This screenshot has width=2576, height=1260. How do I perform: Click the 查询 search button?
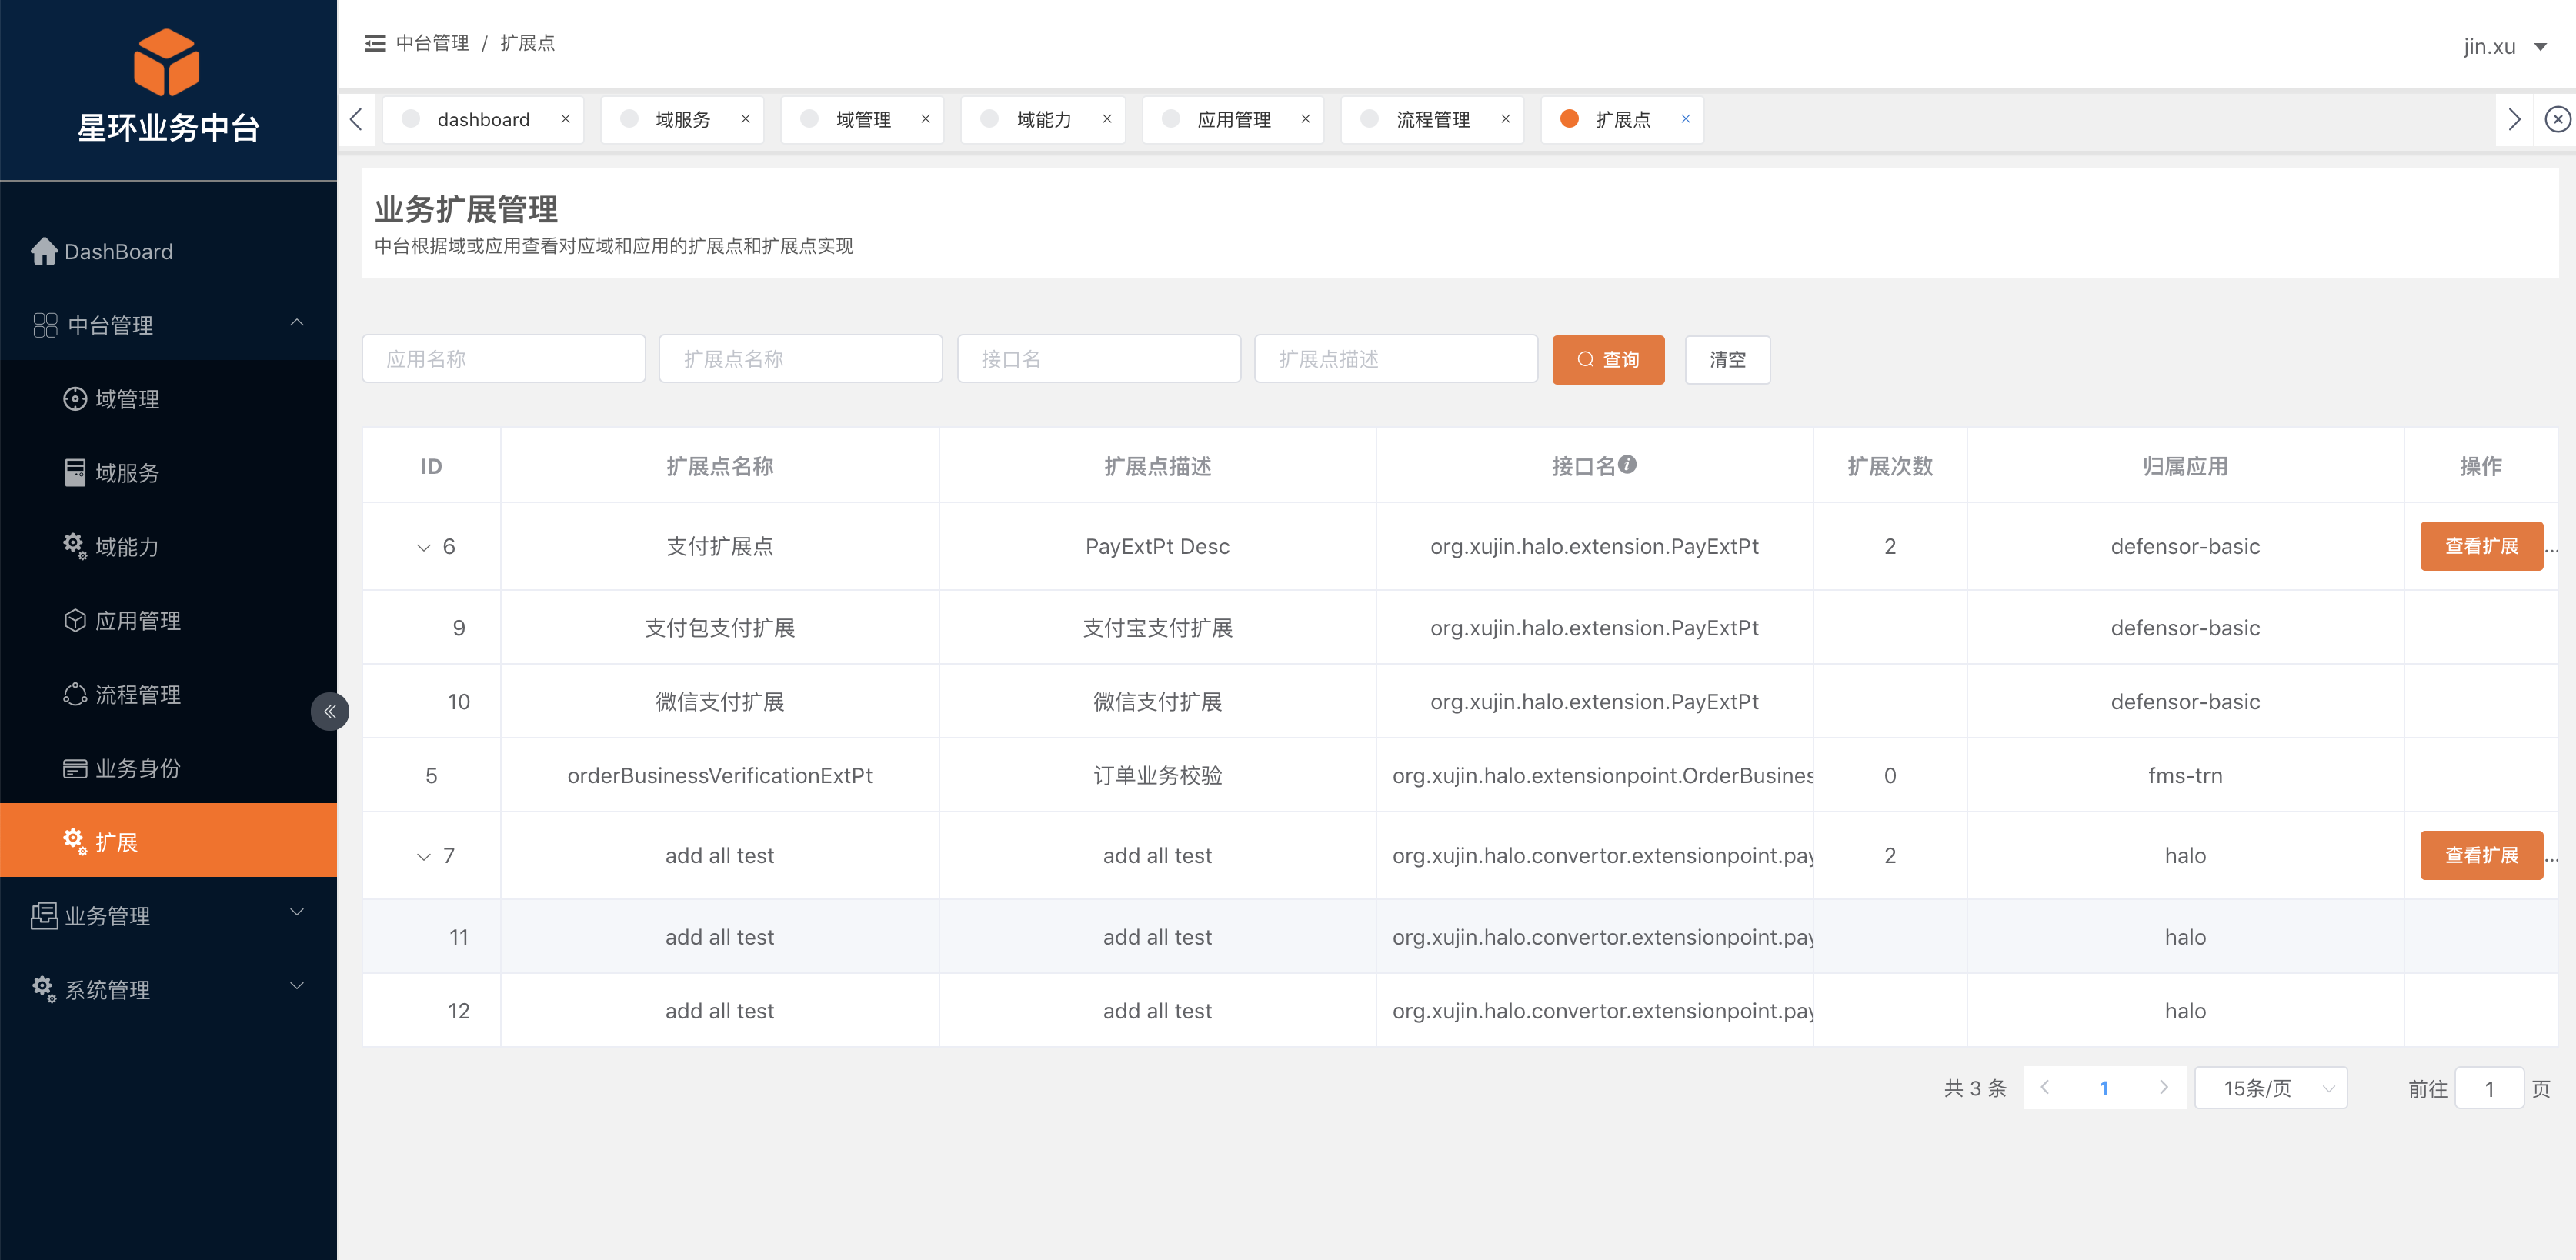tap(1608, 359)
